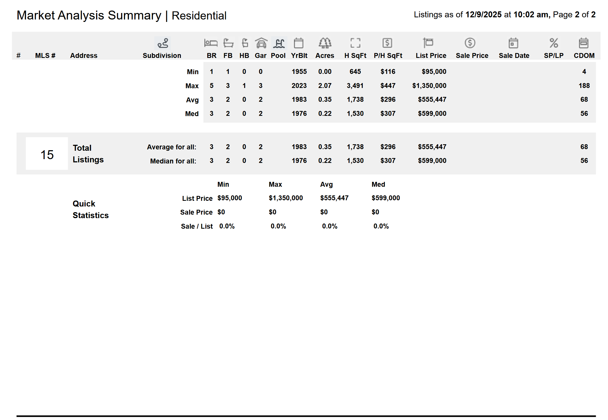Click the Sale Price dollar-circle icon
Image resolution: width=608 pixels, height=420 pixels.
(x=470, y=43)
